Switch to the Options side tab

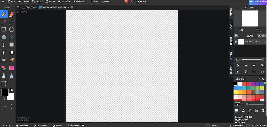231,41
